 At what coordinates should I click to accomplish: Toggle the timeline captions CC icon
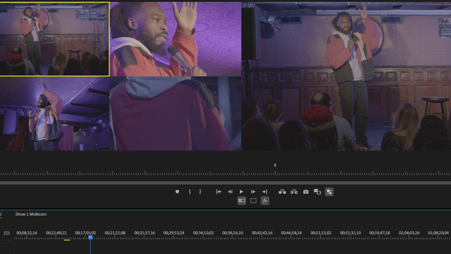6,233
